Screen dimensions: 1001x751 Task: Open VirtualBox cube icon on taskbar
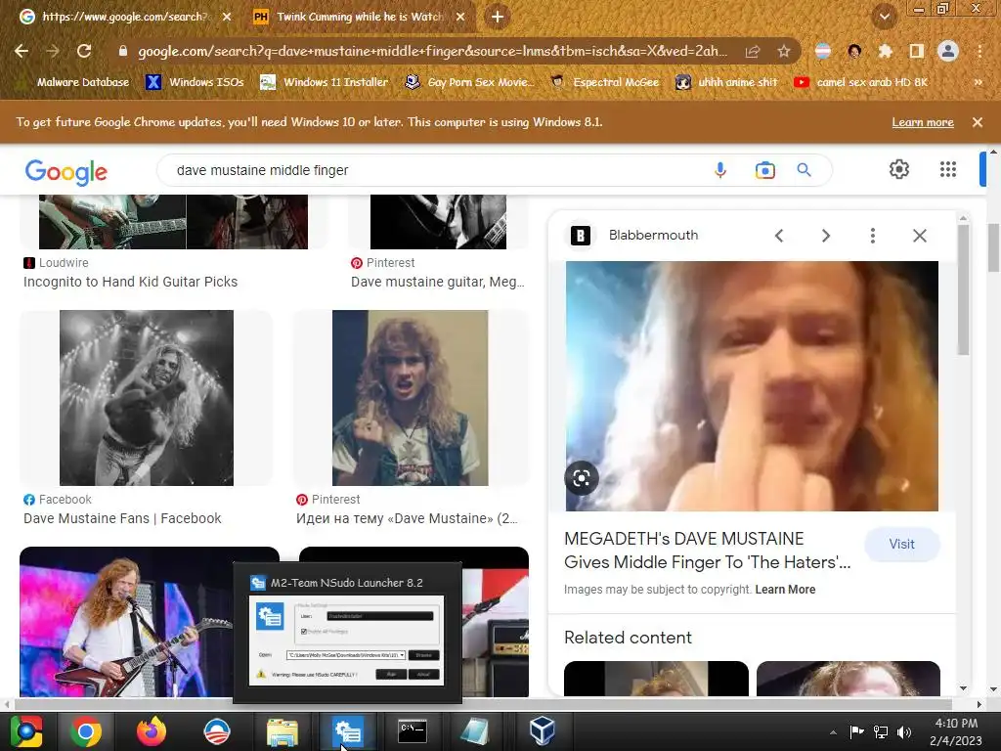coord(542,731)
